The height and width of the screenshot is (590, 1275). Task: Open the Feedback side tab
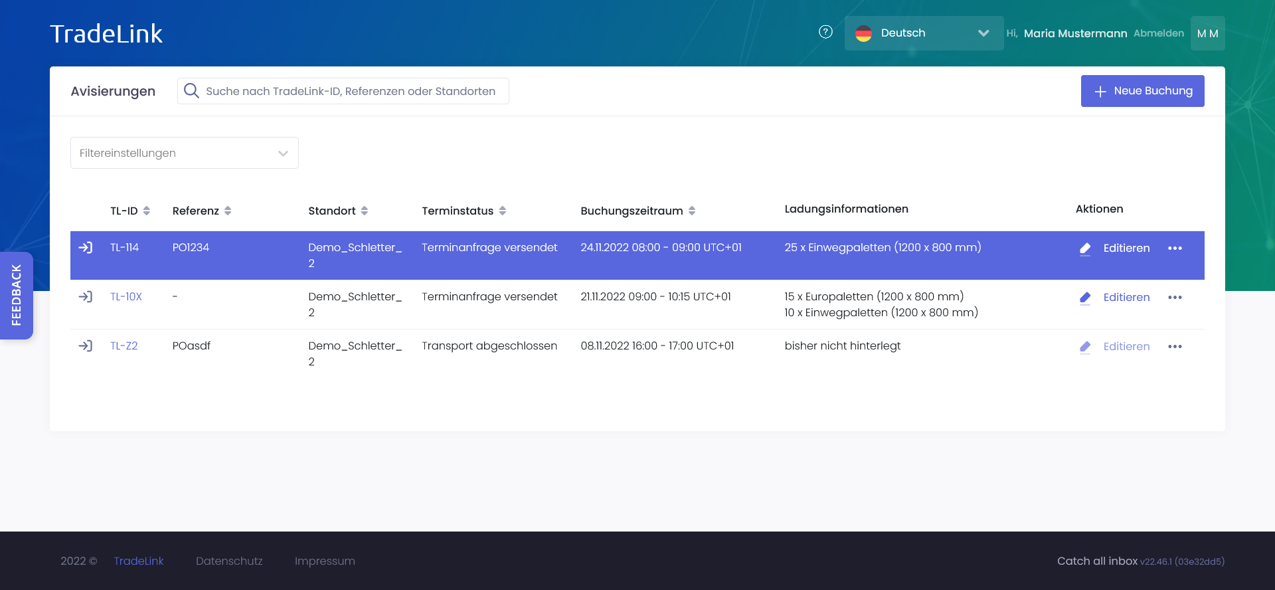pyautogui.click(x=17, y=295)
